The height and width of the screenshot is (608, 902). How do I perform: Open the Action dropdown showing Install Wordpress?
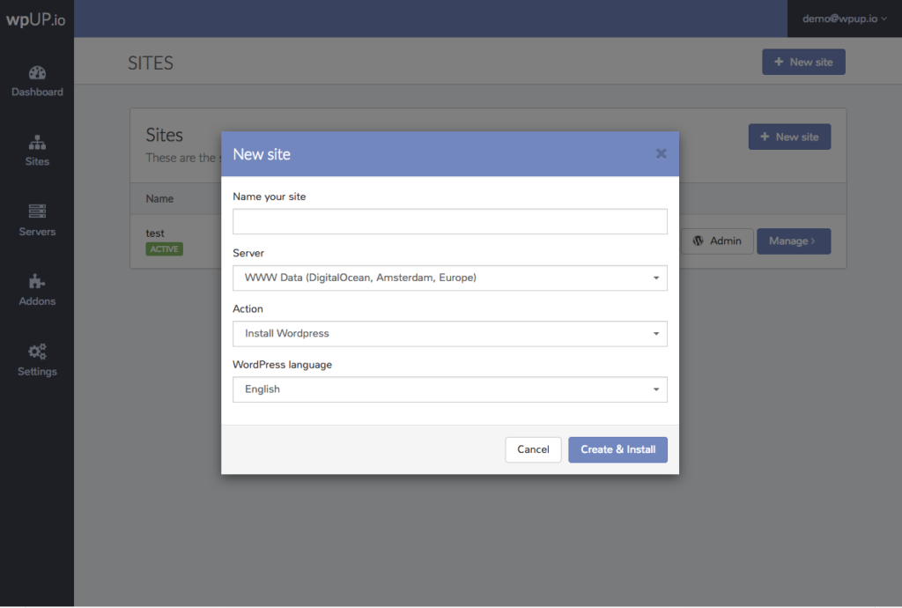(x=450, y=334)
